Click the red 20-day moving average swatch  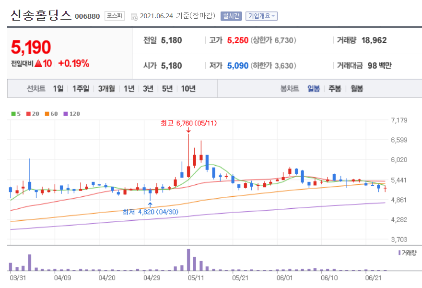pos(28,114)
